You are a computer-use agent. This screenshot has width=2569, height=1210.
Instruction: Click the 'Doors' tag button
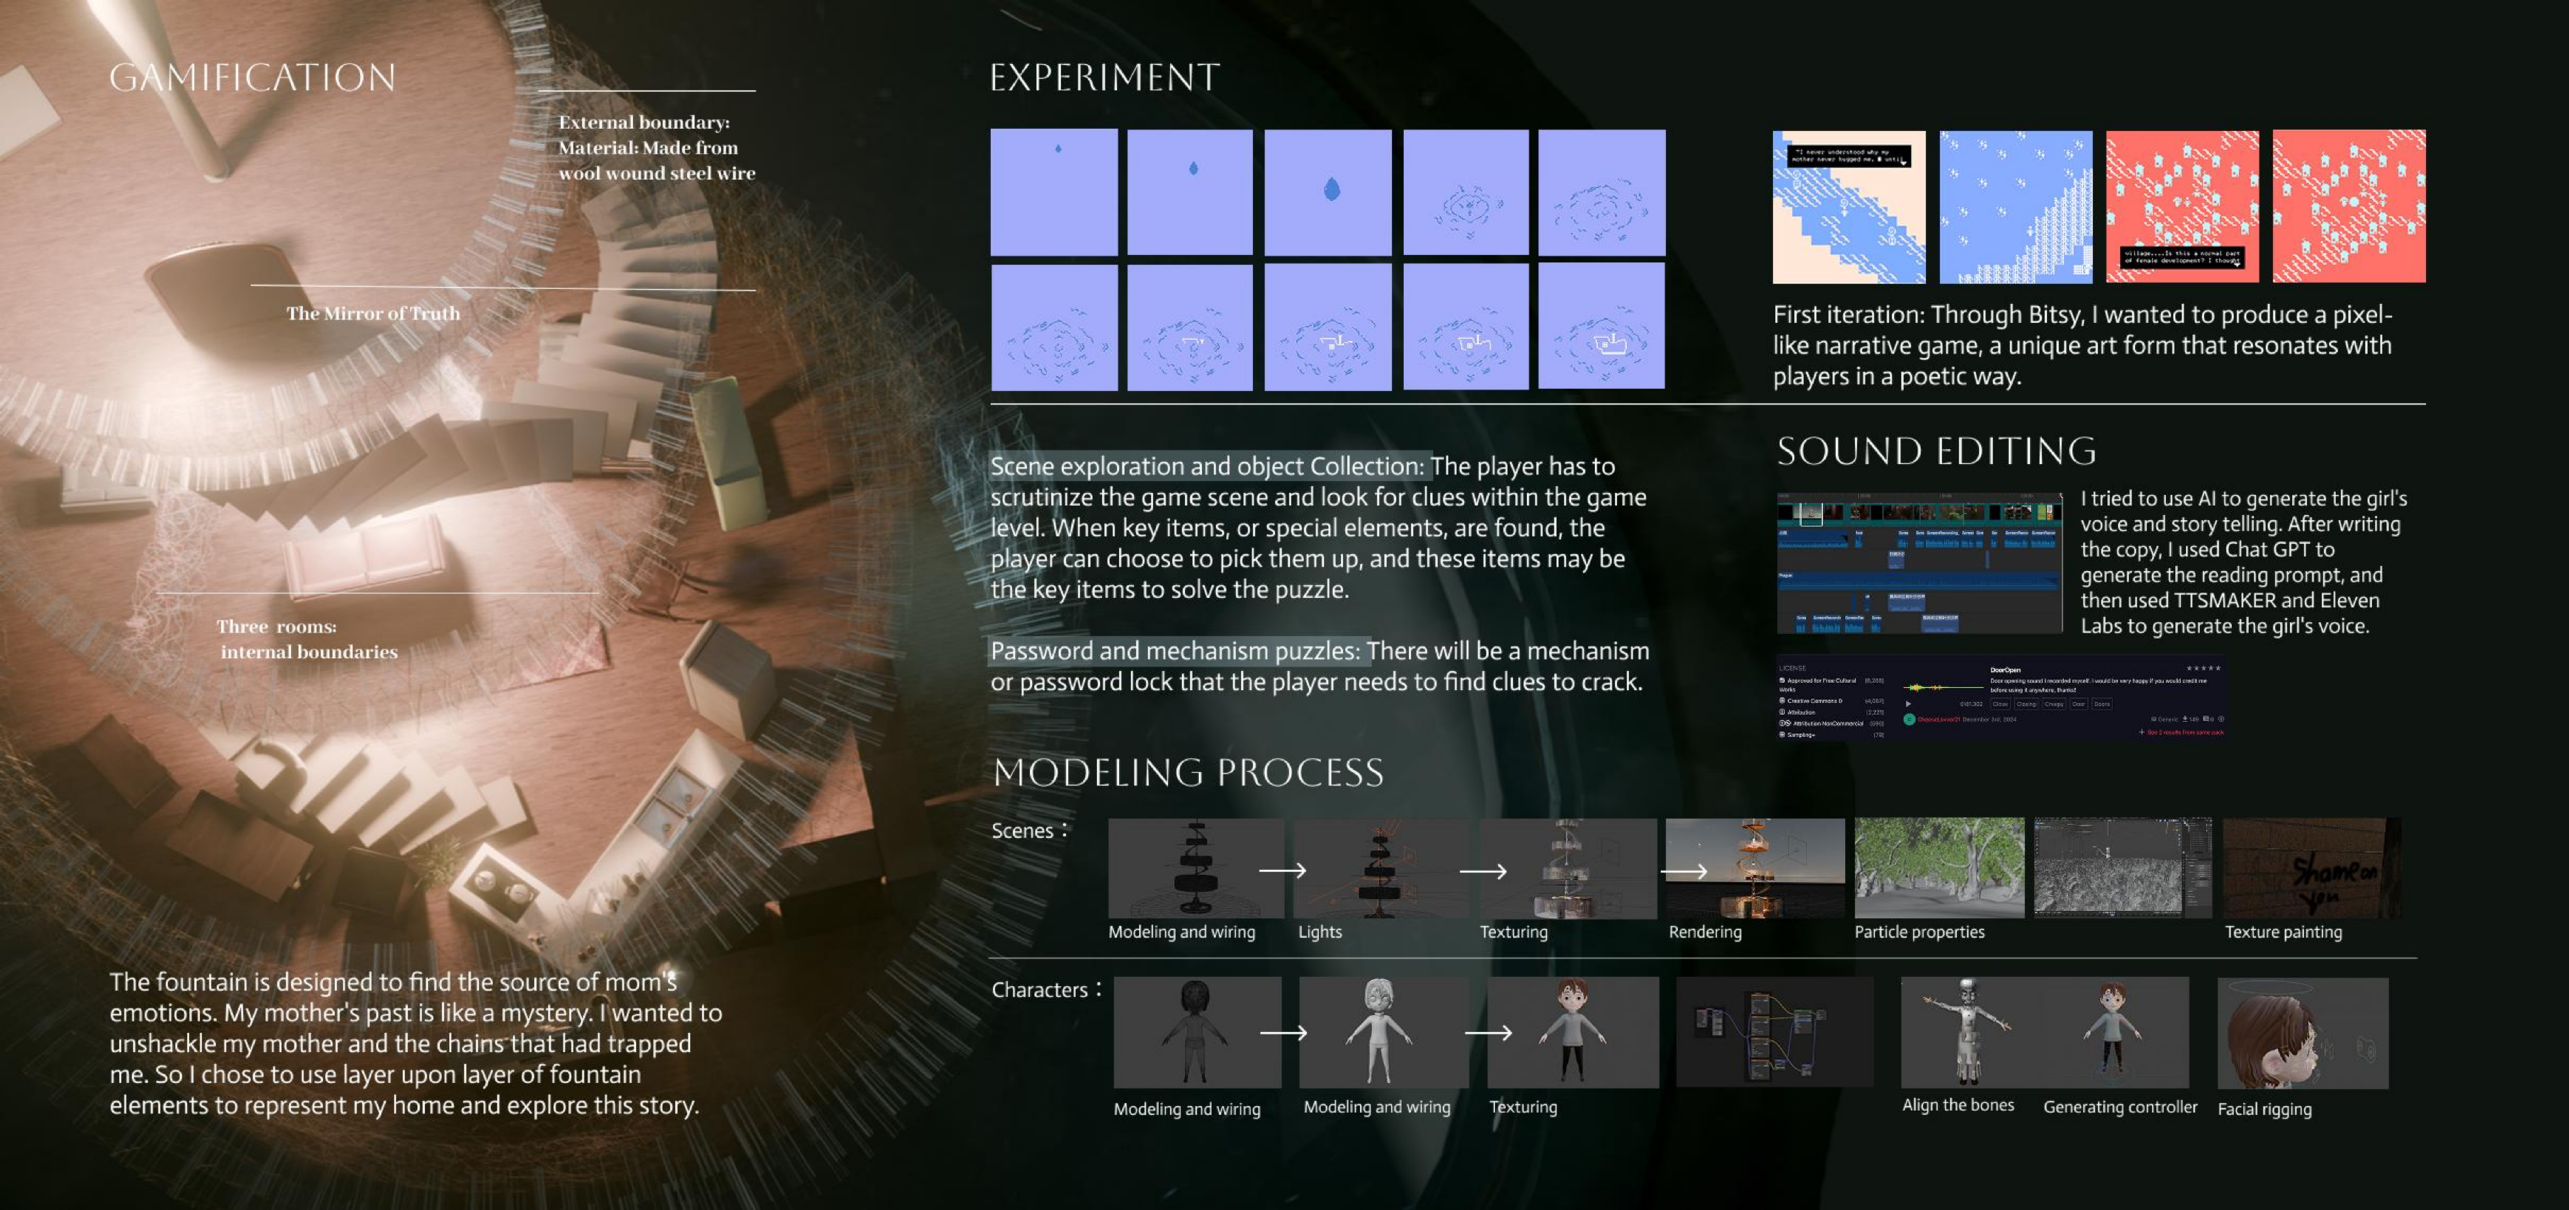(x=2102, y=705)
